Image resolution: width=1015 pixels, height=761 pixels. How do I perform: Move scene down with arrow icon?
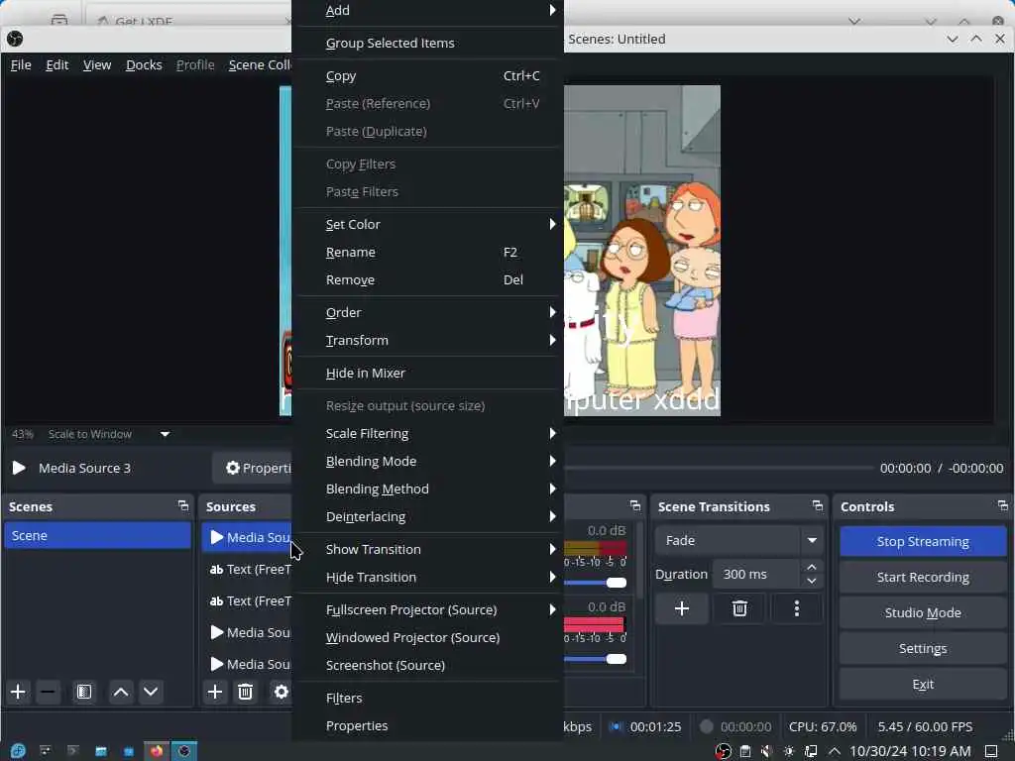[x=151, y=692]
